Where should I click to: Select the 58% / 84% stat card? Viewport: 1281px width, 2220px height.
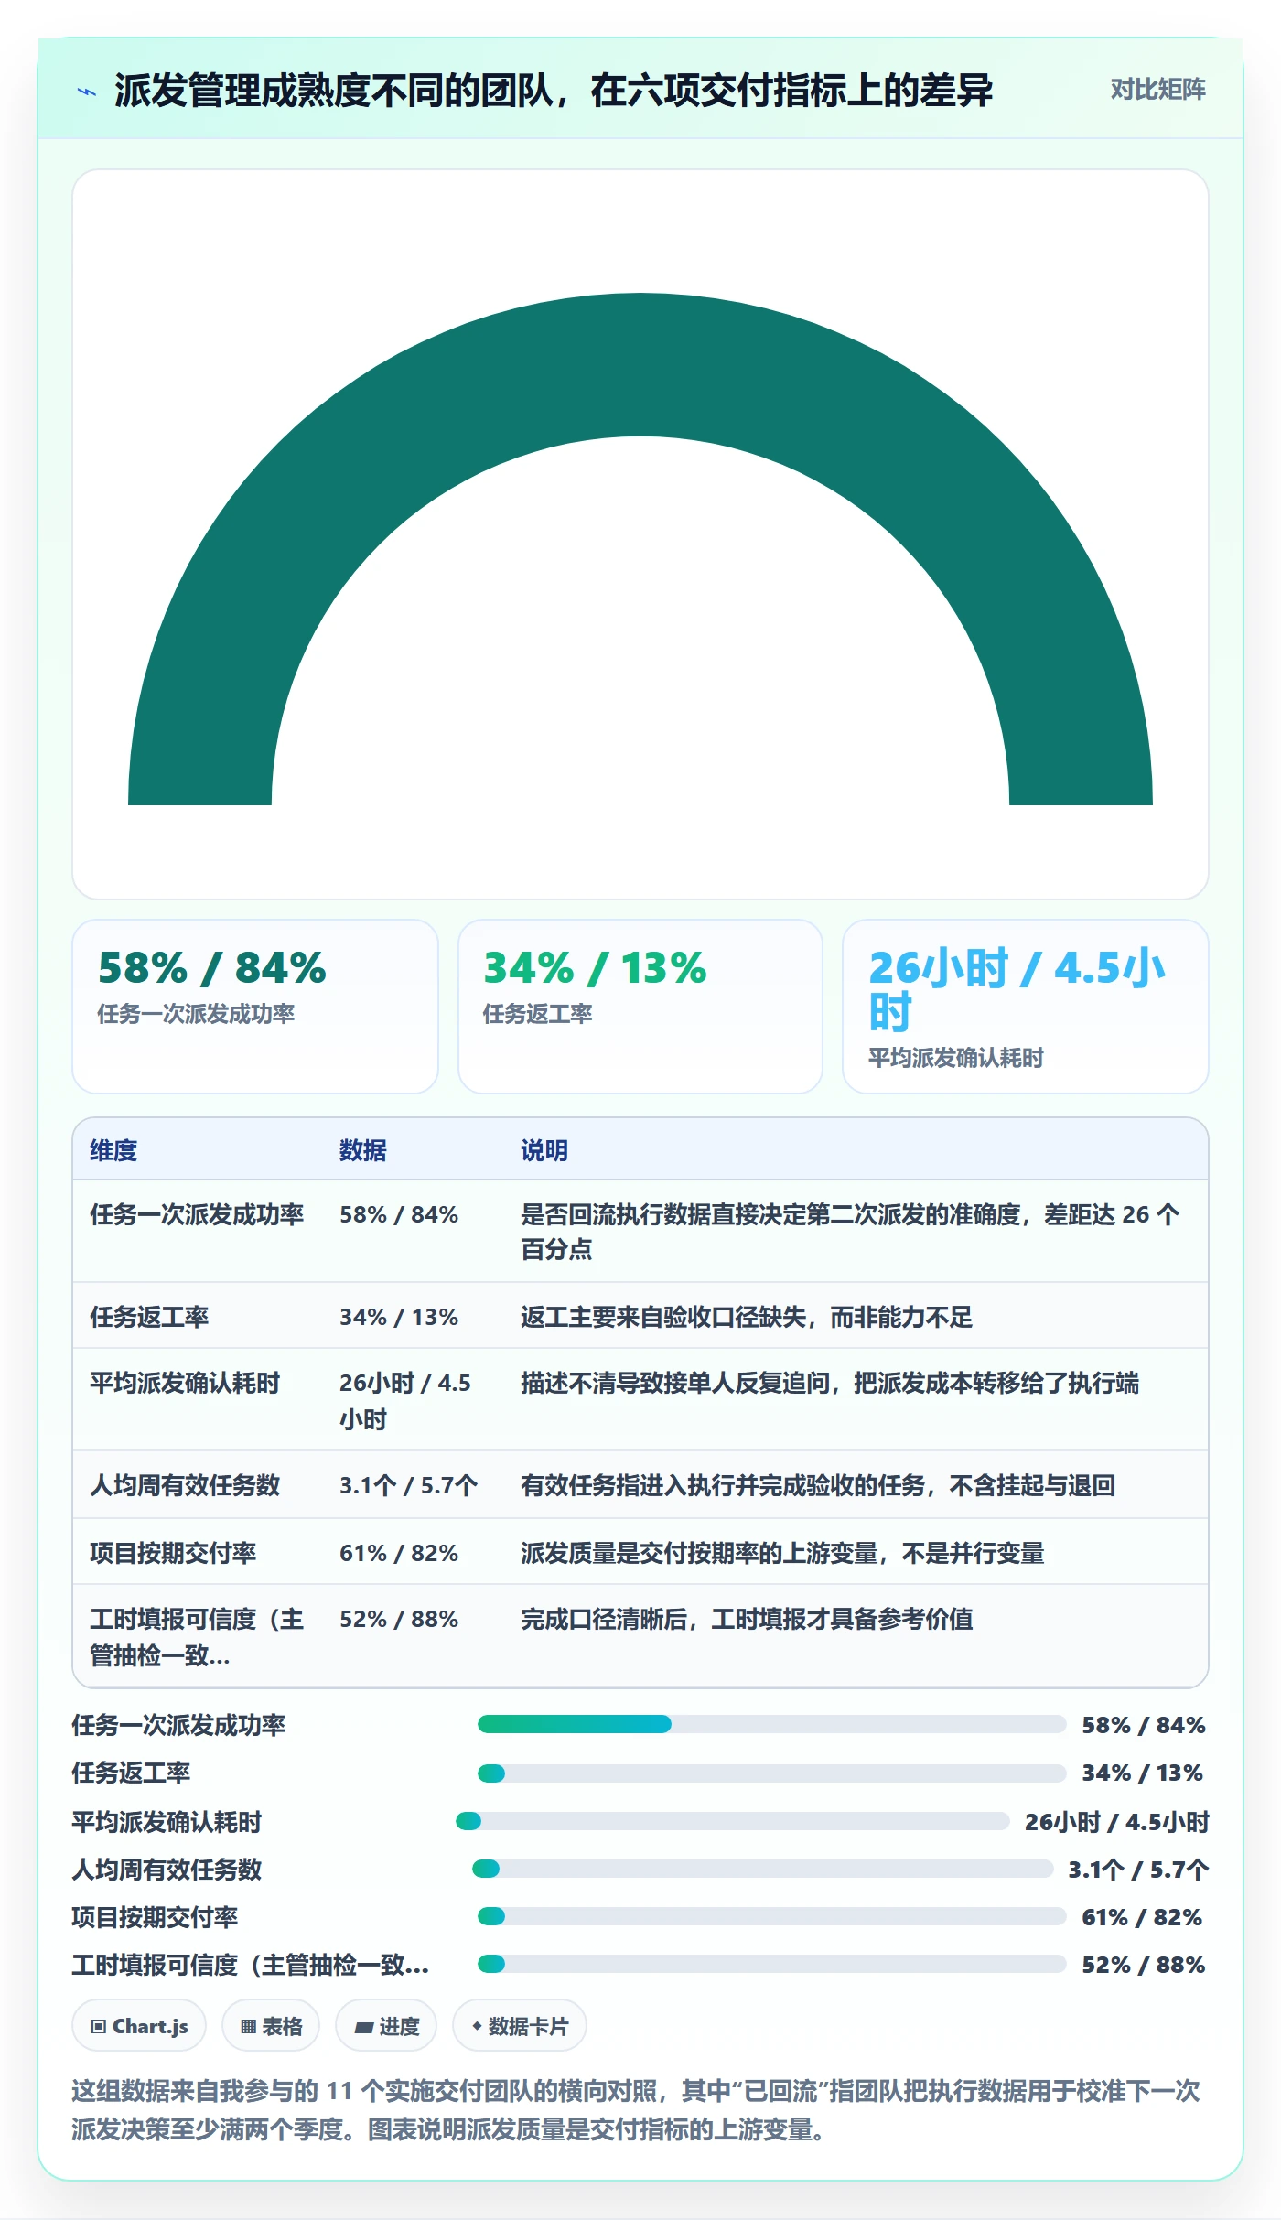(x=255, y=1007)
